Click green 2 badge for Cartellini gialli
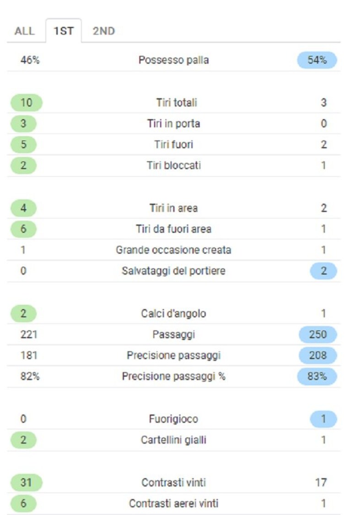The width and height of the screenshot is (351, 515). (23, 440)
